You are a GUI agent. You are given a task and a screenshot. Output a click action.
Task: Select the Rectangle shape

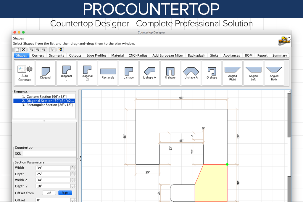(x=108, y=72)
